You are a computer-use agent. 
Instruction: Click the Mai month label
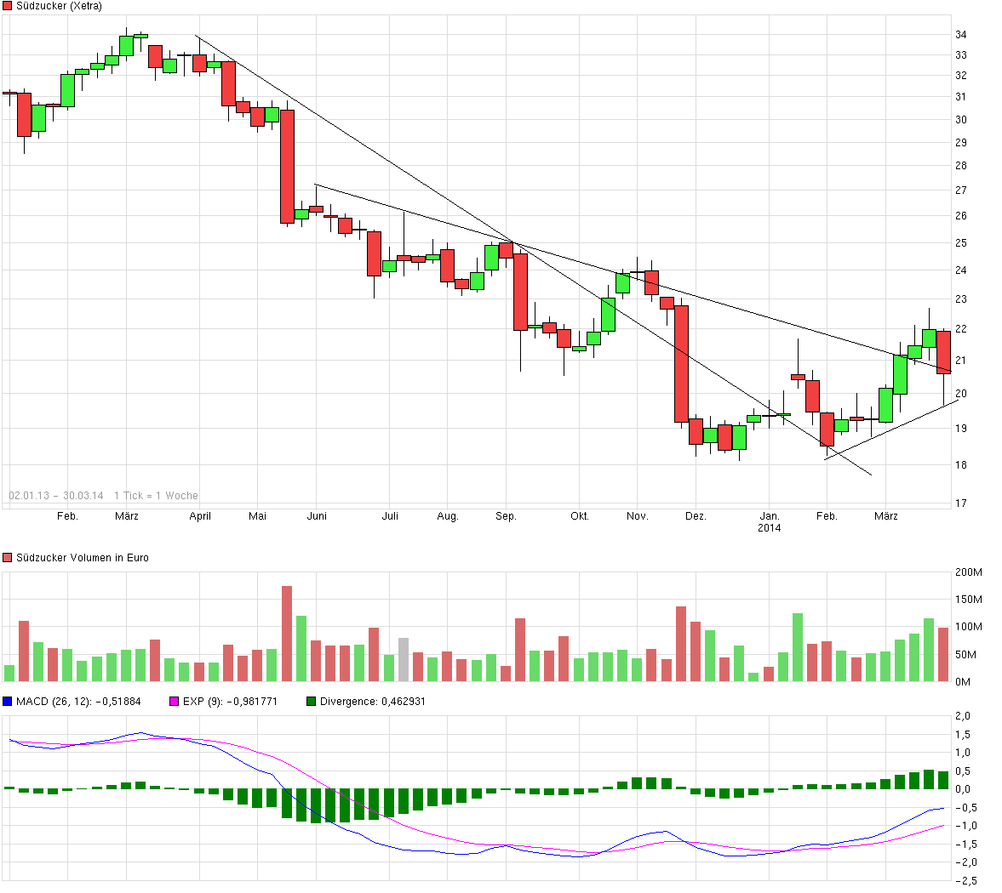(258, 516)
